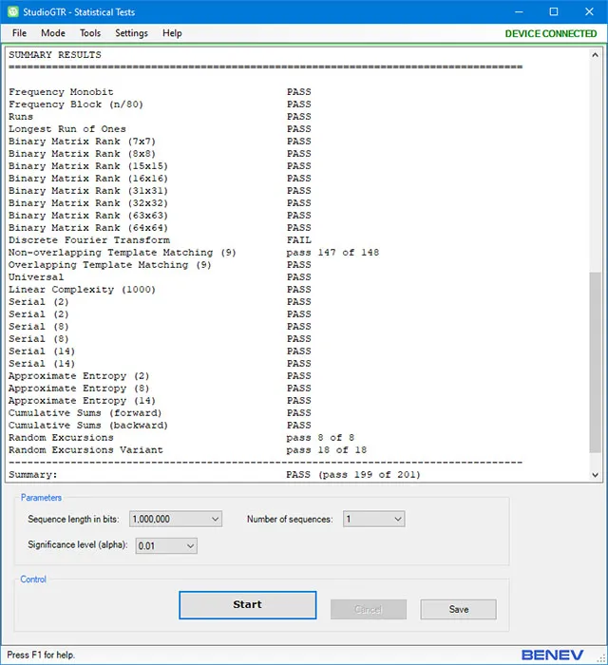Click the disabled Cancel button
This screenshot has height=665, width=608.
click(369, 610)
